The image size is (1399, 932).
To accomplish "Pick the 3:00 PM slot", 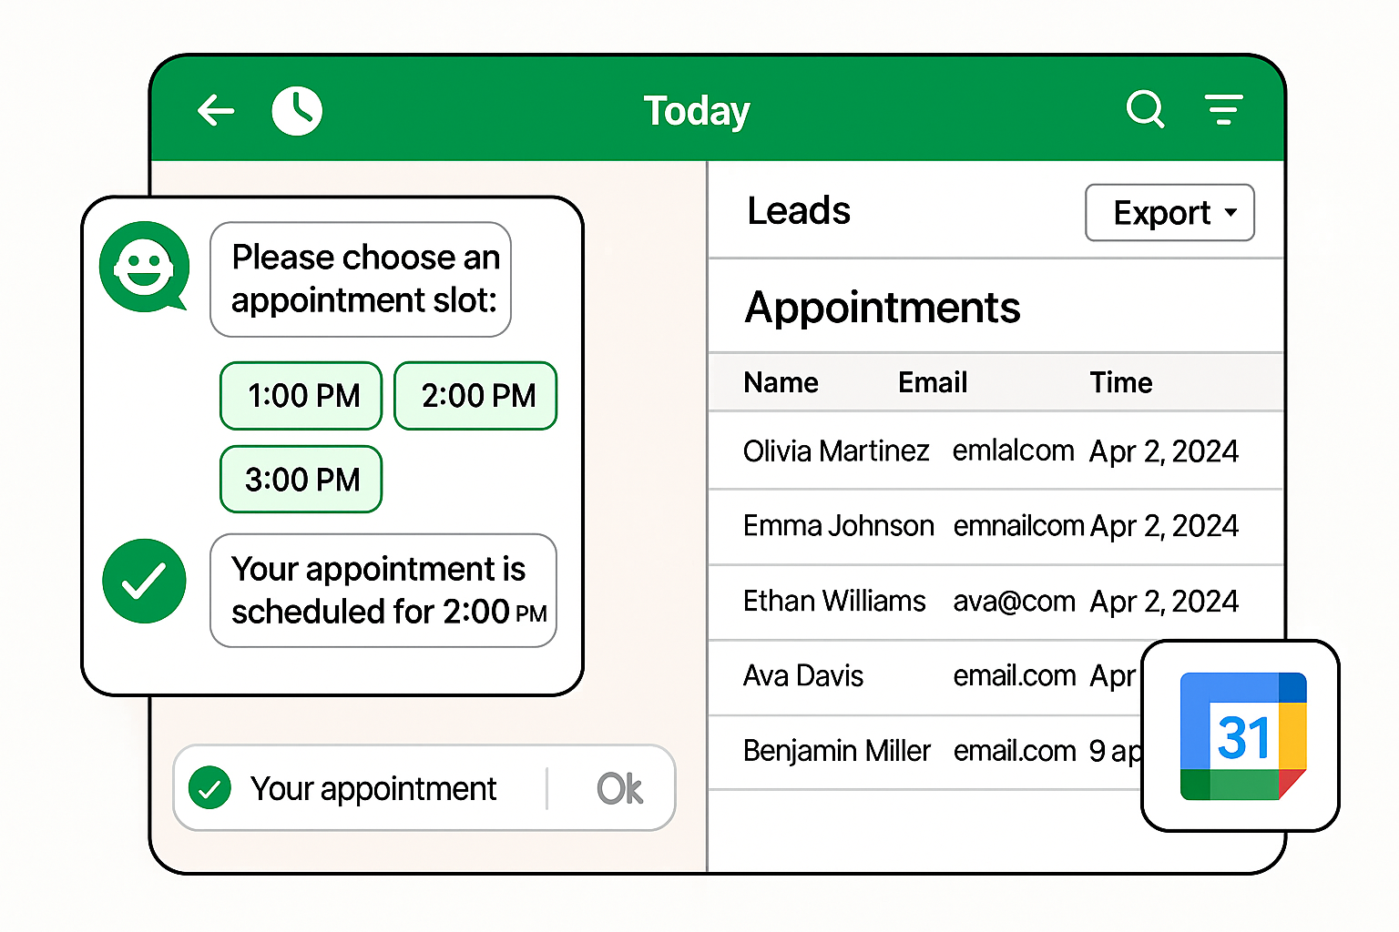I will 301,480.
